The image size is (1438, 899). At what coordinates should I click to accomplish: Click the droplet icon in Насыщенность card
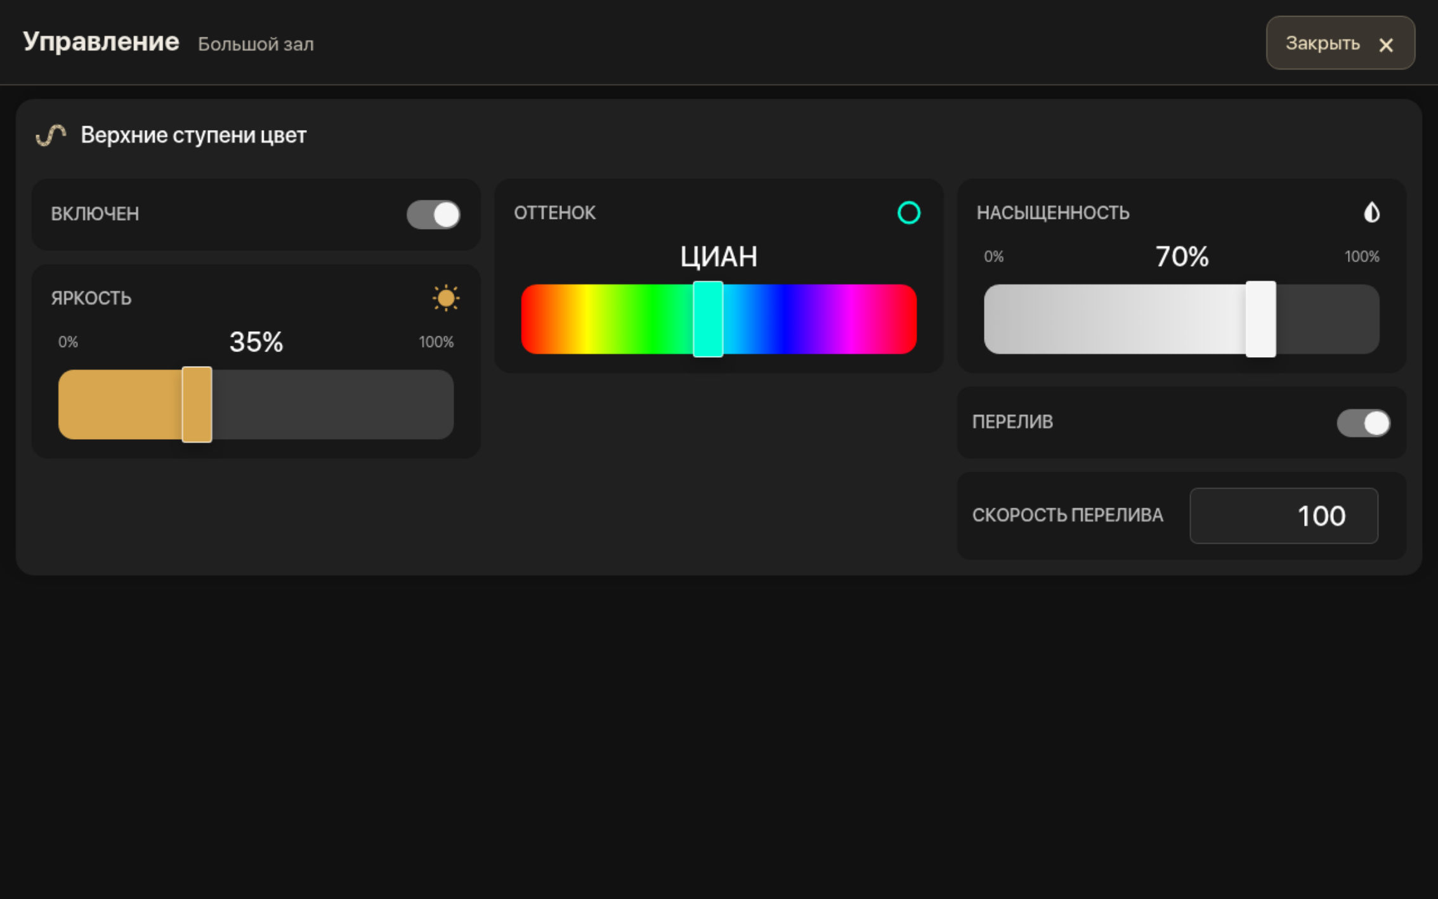click(1371, 213)
